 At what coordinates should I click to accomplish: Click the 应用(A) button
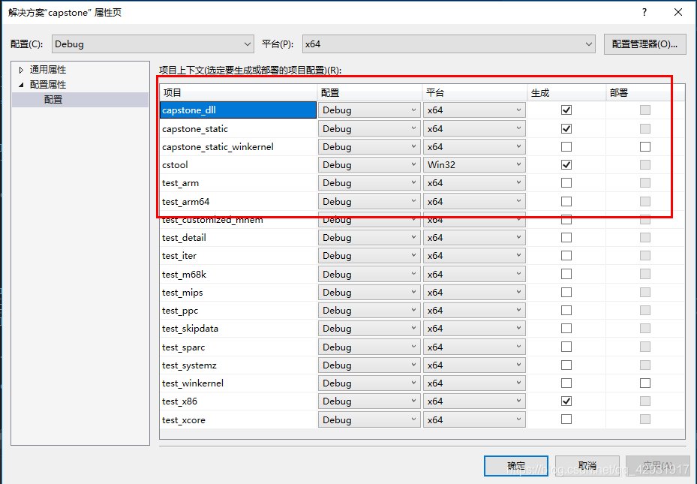click(x=657, y=465)
